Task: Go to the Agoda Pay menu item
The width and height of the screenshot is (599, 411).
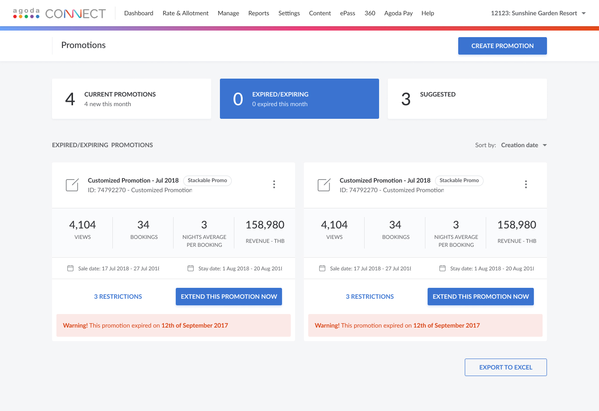Action: 398,13
